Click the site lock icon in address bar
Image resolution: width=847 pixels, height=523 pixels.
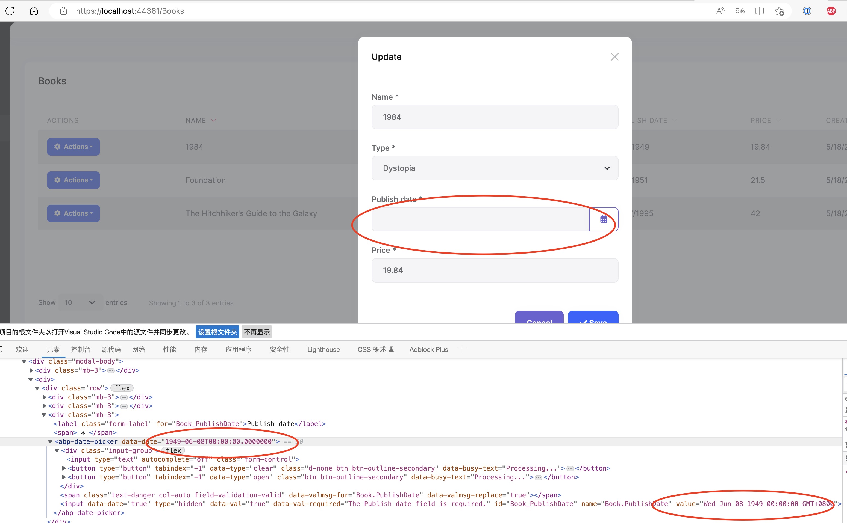(x=63, y=11)
